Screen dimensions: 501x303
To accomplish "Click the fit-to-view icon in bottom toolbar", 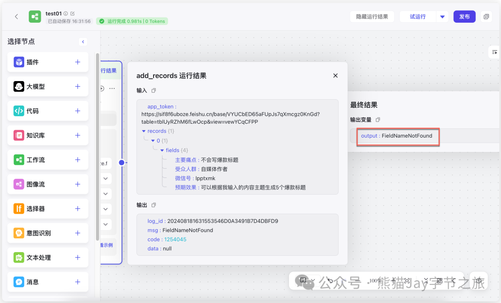I will pos(407,281).
